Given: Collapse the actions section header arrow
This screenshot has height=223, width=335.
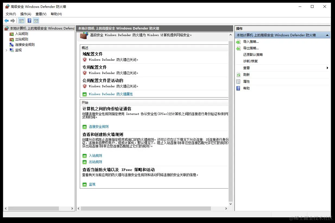Looking at the screenshot, I should [327, 35].
